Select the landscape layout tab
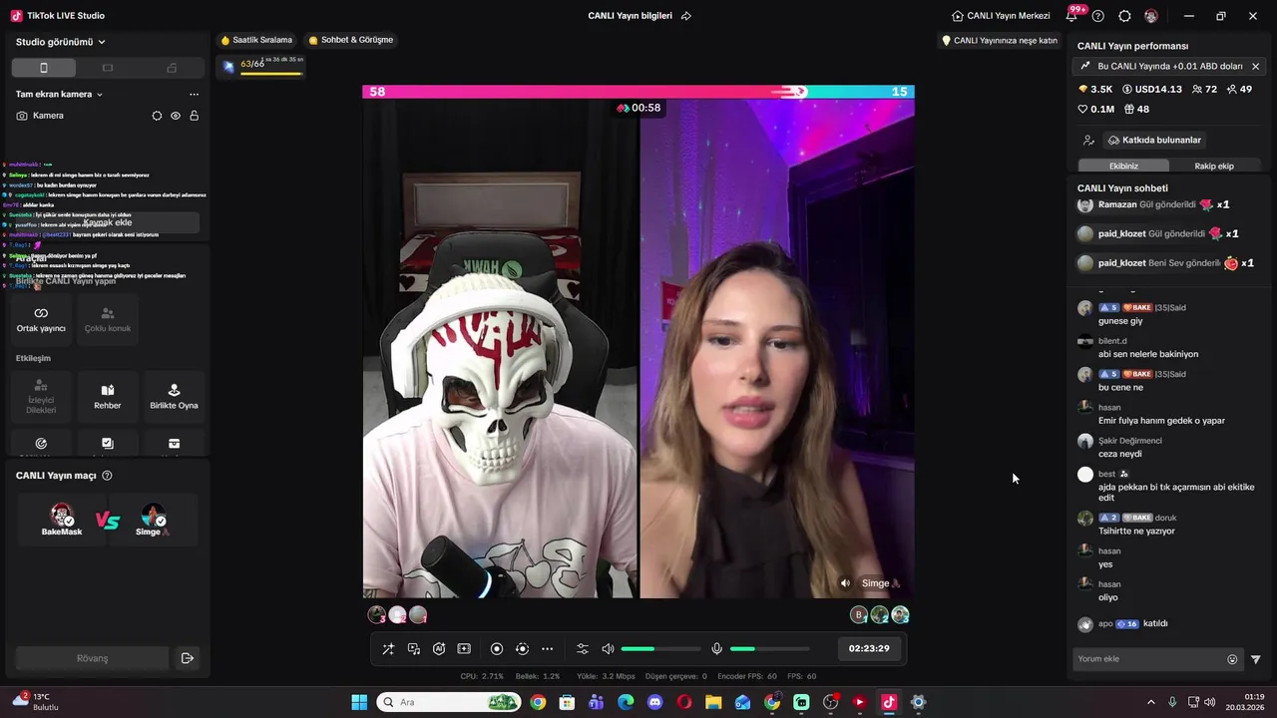This screenshot has height=718, width=1277. pos(108,68)
